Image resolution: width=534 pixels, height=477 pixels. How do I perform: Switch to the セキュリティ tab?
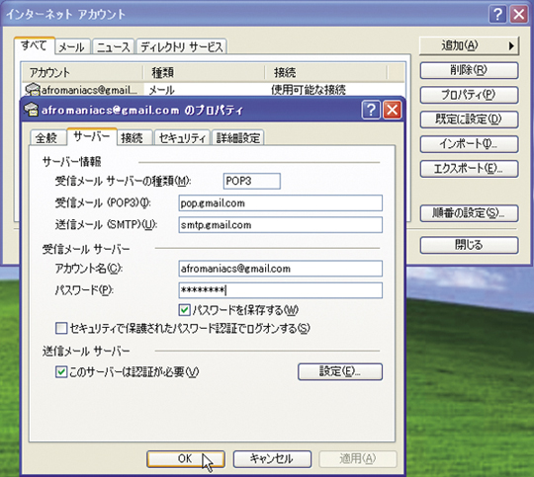(182, 138)
